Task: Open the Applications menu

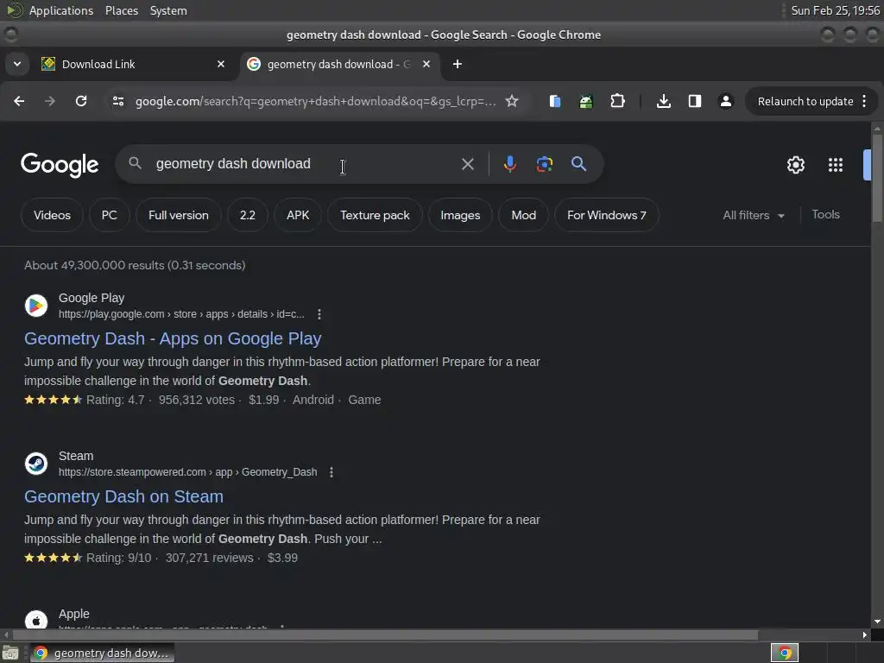Action: click(61, 10)
